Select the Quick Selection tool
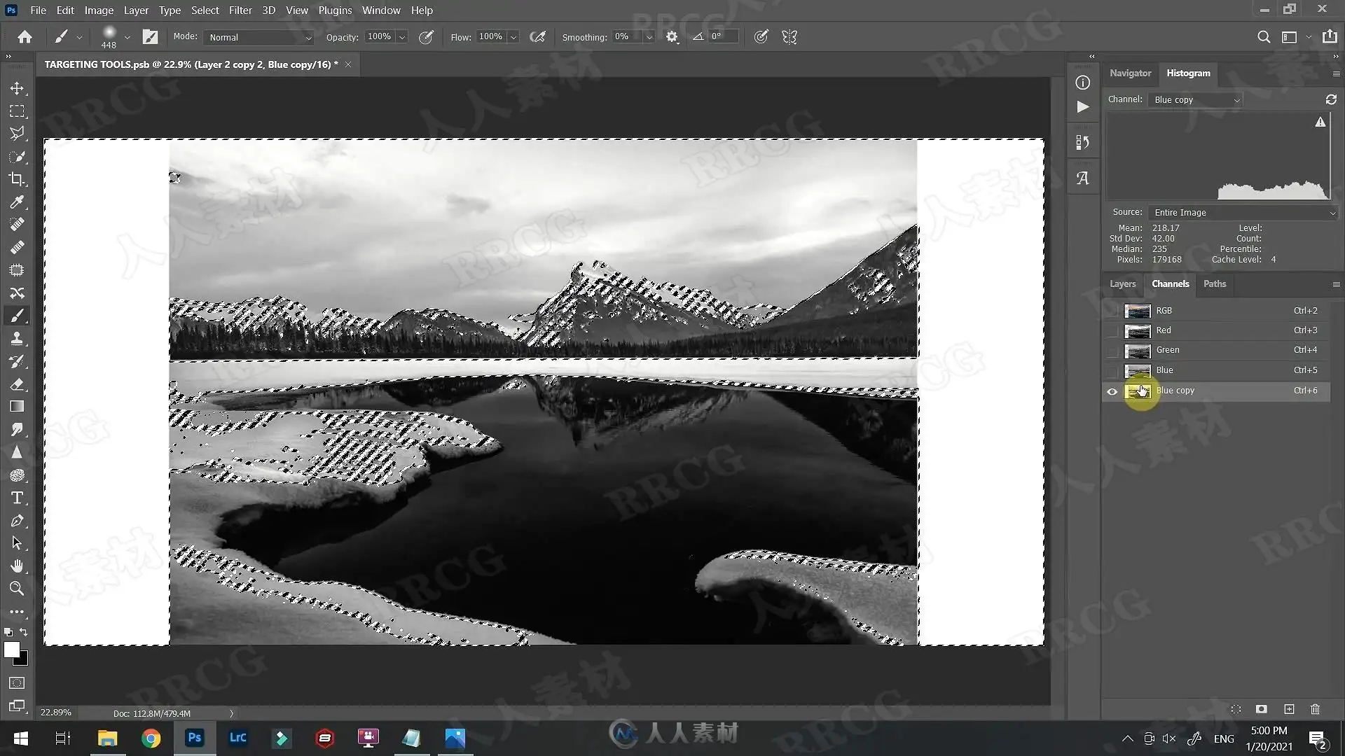The image size is (1345, 756). click(x=17, y=157)
